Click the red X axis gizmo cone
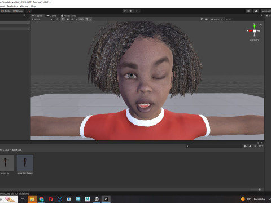 click(x=250, y=31)
